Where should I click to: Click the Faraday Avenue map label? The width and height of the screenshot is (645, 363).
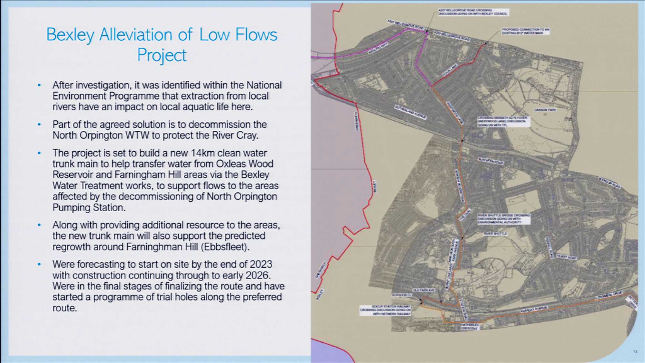pyautogui.click(x=534, y=309)
